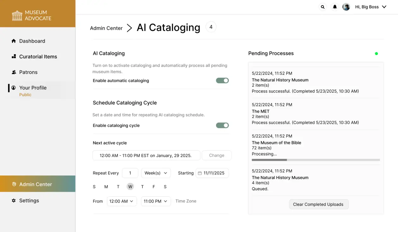398x232 pixels.
Task: Click the AI Cataloging page title
Action: click(168, 28)
